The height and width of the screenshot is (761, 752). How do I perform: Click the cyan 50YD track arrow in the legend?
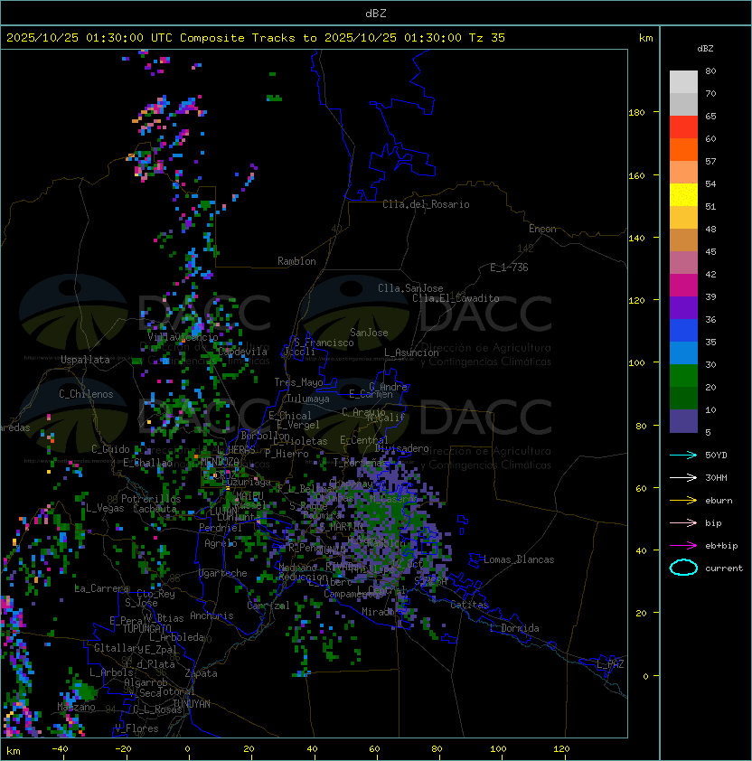click(x=683, y=455)
